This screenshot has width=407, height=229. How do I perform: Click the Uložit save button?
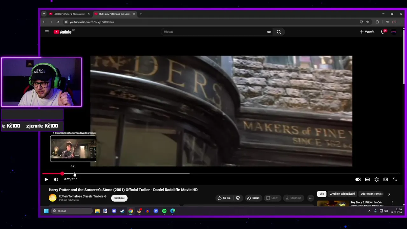(x=272, y=198)
